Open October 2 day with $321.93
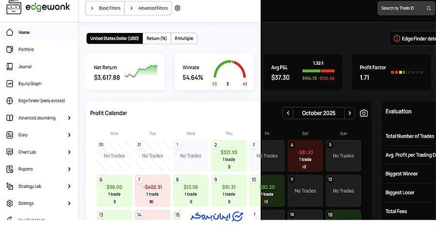436x228 pixels. pyautogui.click(x=229, y=156)
